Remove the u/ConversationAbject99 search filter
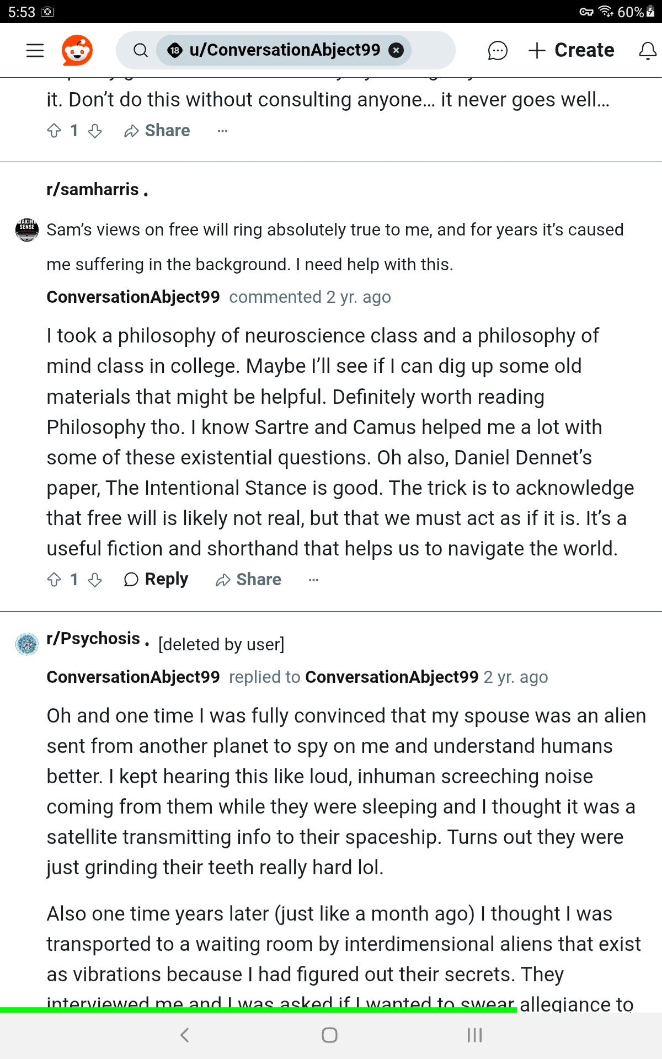662x1059 pixels. 396,51
